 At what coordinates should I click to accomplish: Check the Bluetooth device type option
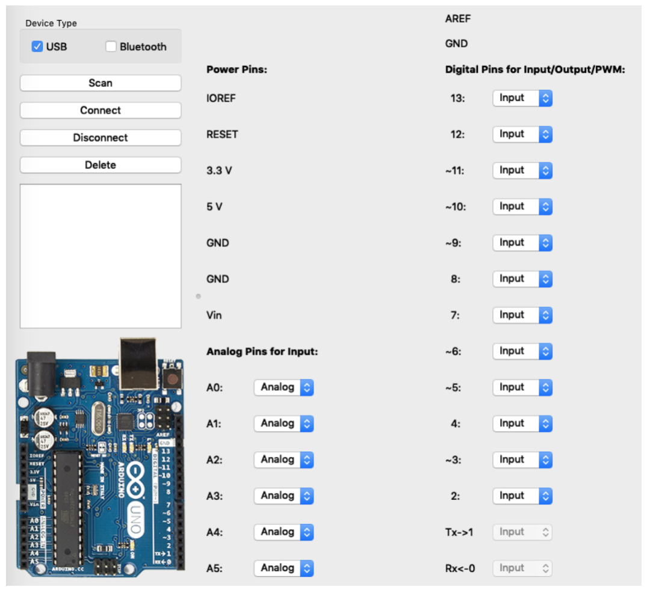111,47
